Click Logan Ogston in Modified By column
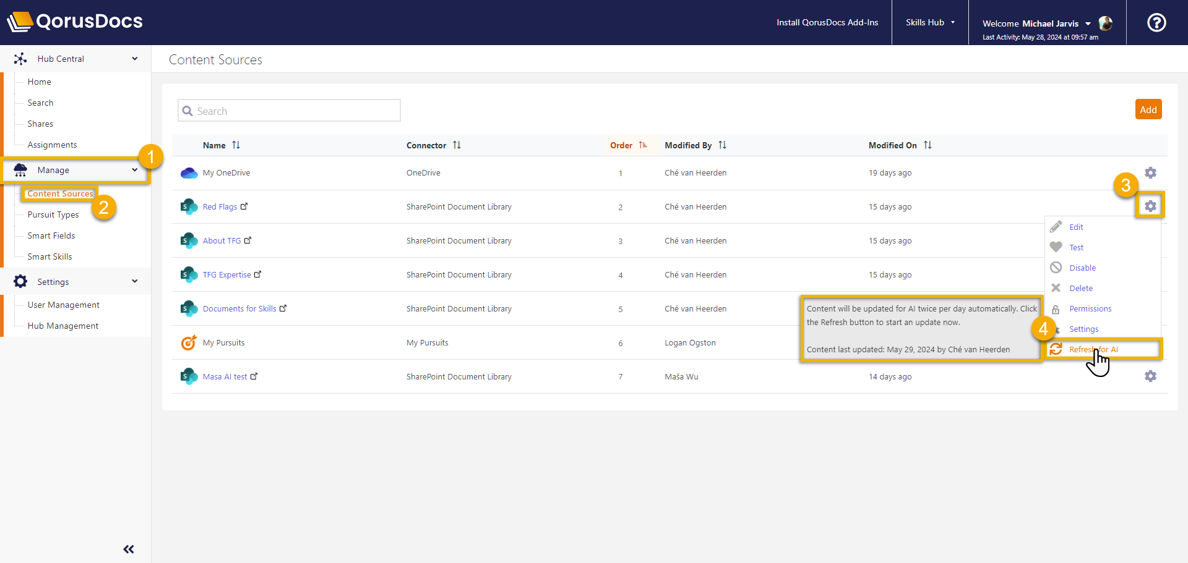Screen dimensions: 1188x563 click(690, 342)
